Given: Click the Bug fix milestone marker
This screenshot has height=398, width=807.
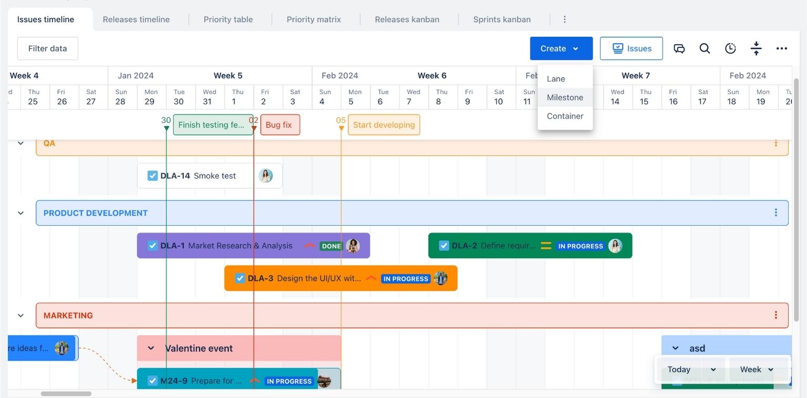Looking at the screenshot, I should 280,124.
